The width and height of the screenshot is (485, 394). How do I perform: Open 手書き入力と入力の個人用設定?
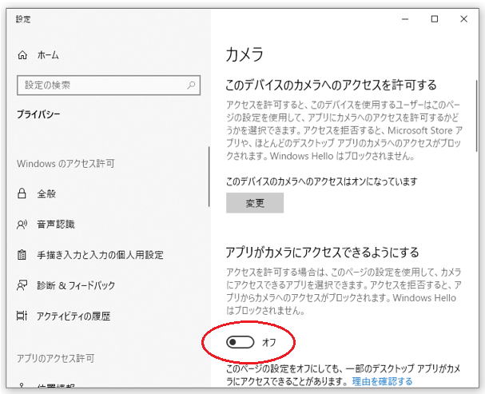point(101,255)
